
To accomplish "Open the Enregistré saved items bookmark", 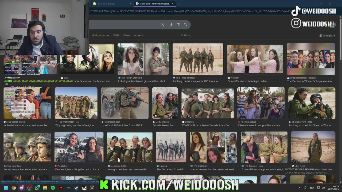I will click(x=327, y=35).
